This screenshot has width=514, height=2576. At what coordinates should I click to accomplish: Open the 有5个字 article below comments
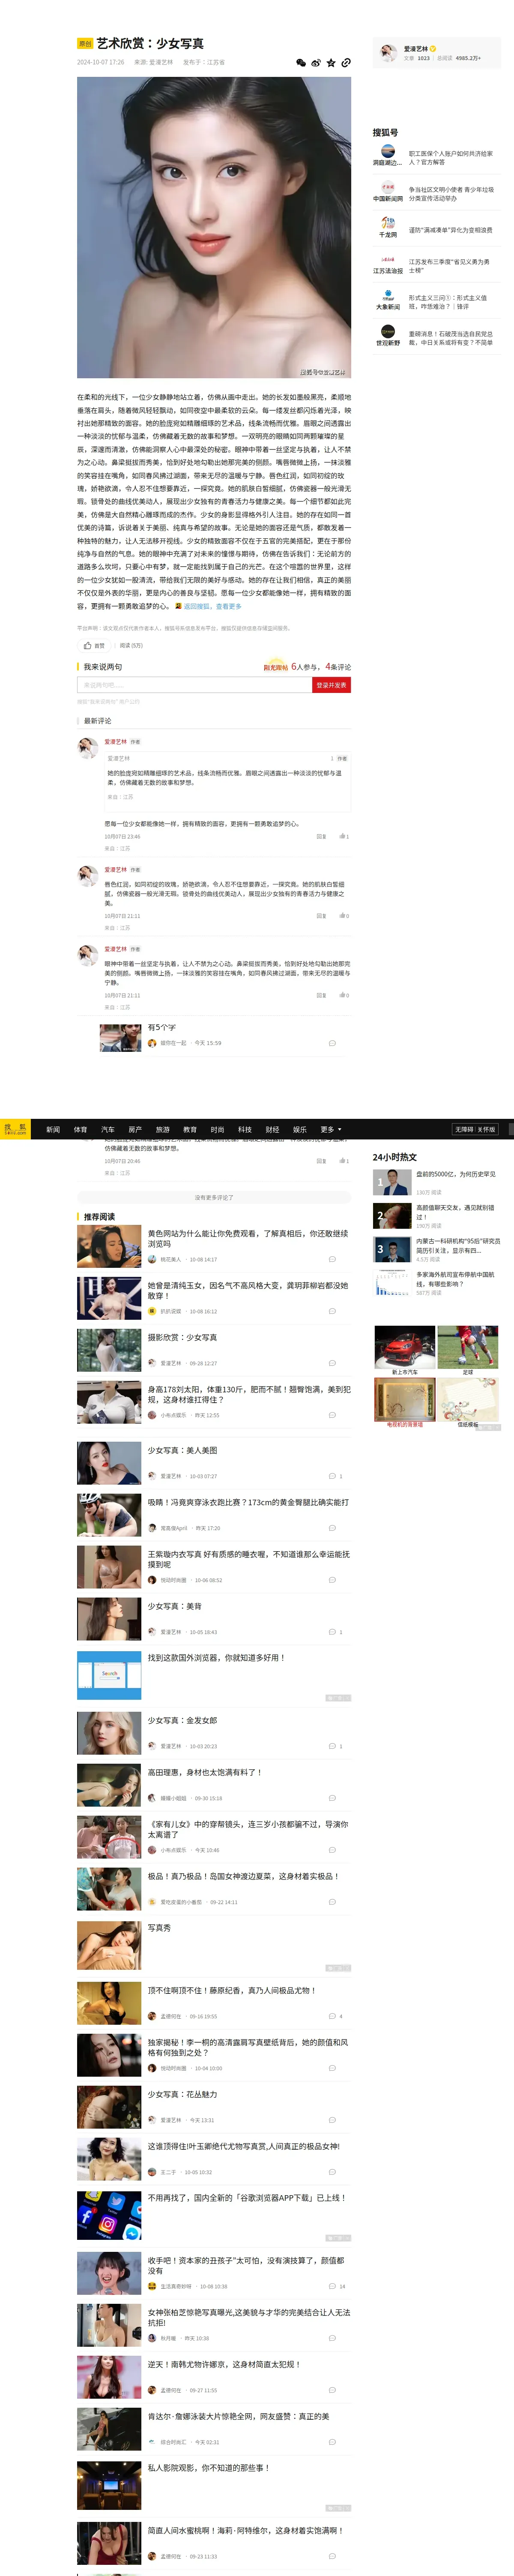pos(161,1027)
